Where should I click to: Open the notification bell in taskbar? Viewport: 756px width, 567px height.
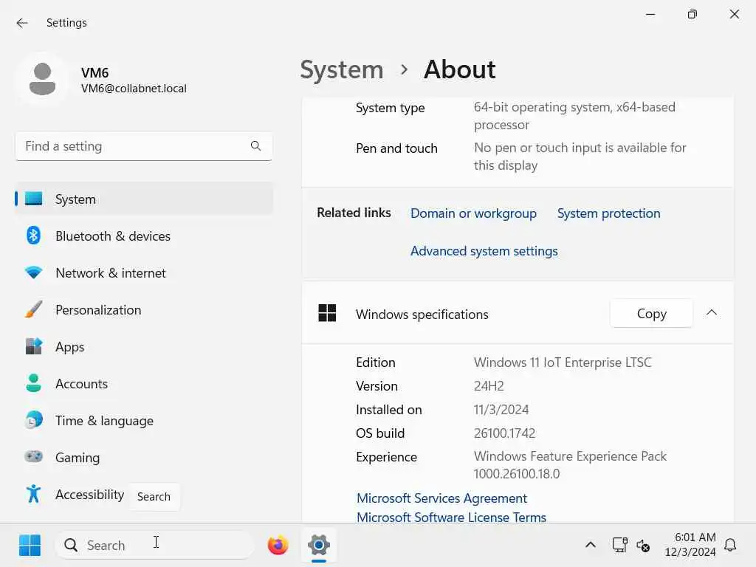(x=730, y=546)
